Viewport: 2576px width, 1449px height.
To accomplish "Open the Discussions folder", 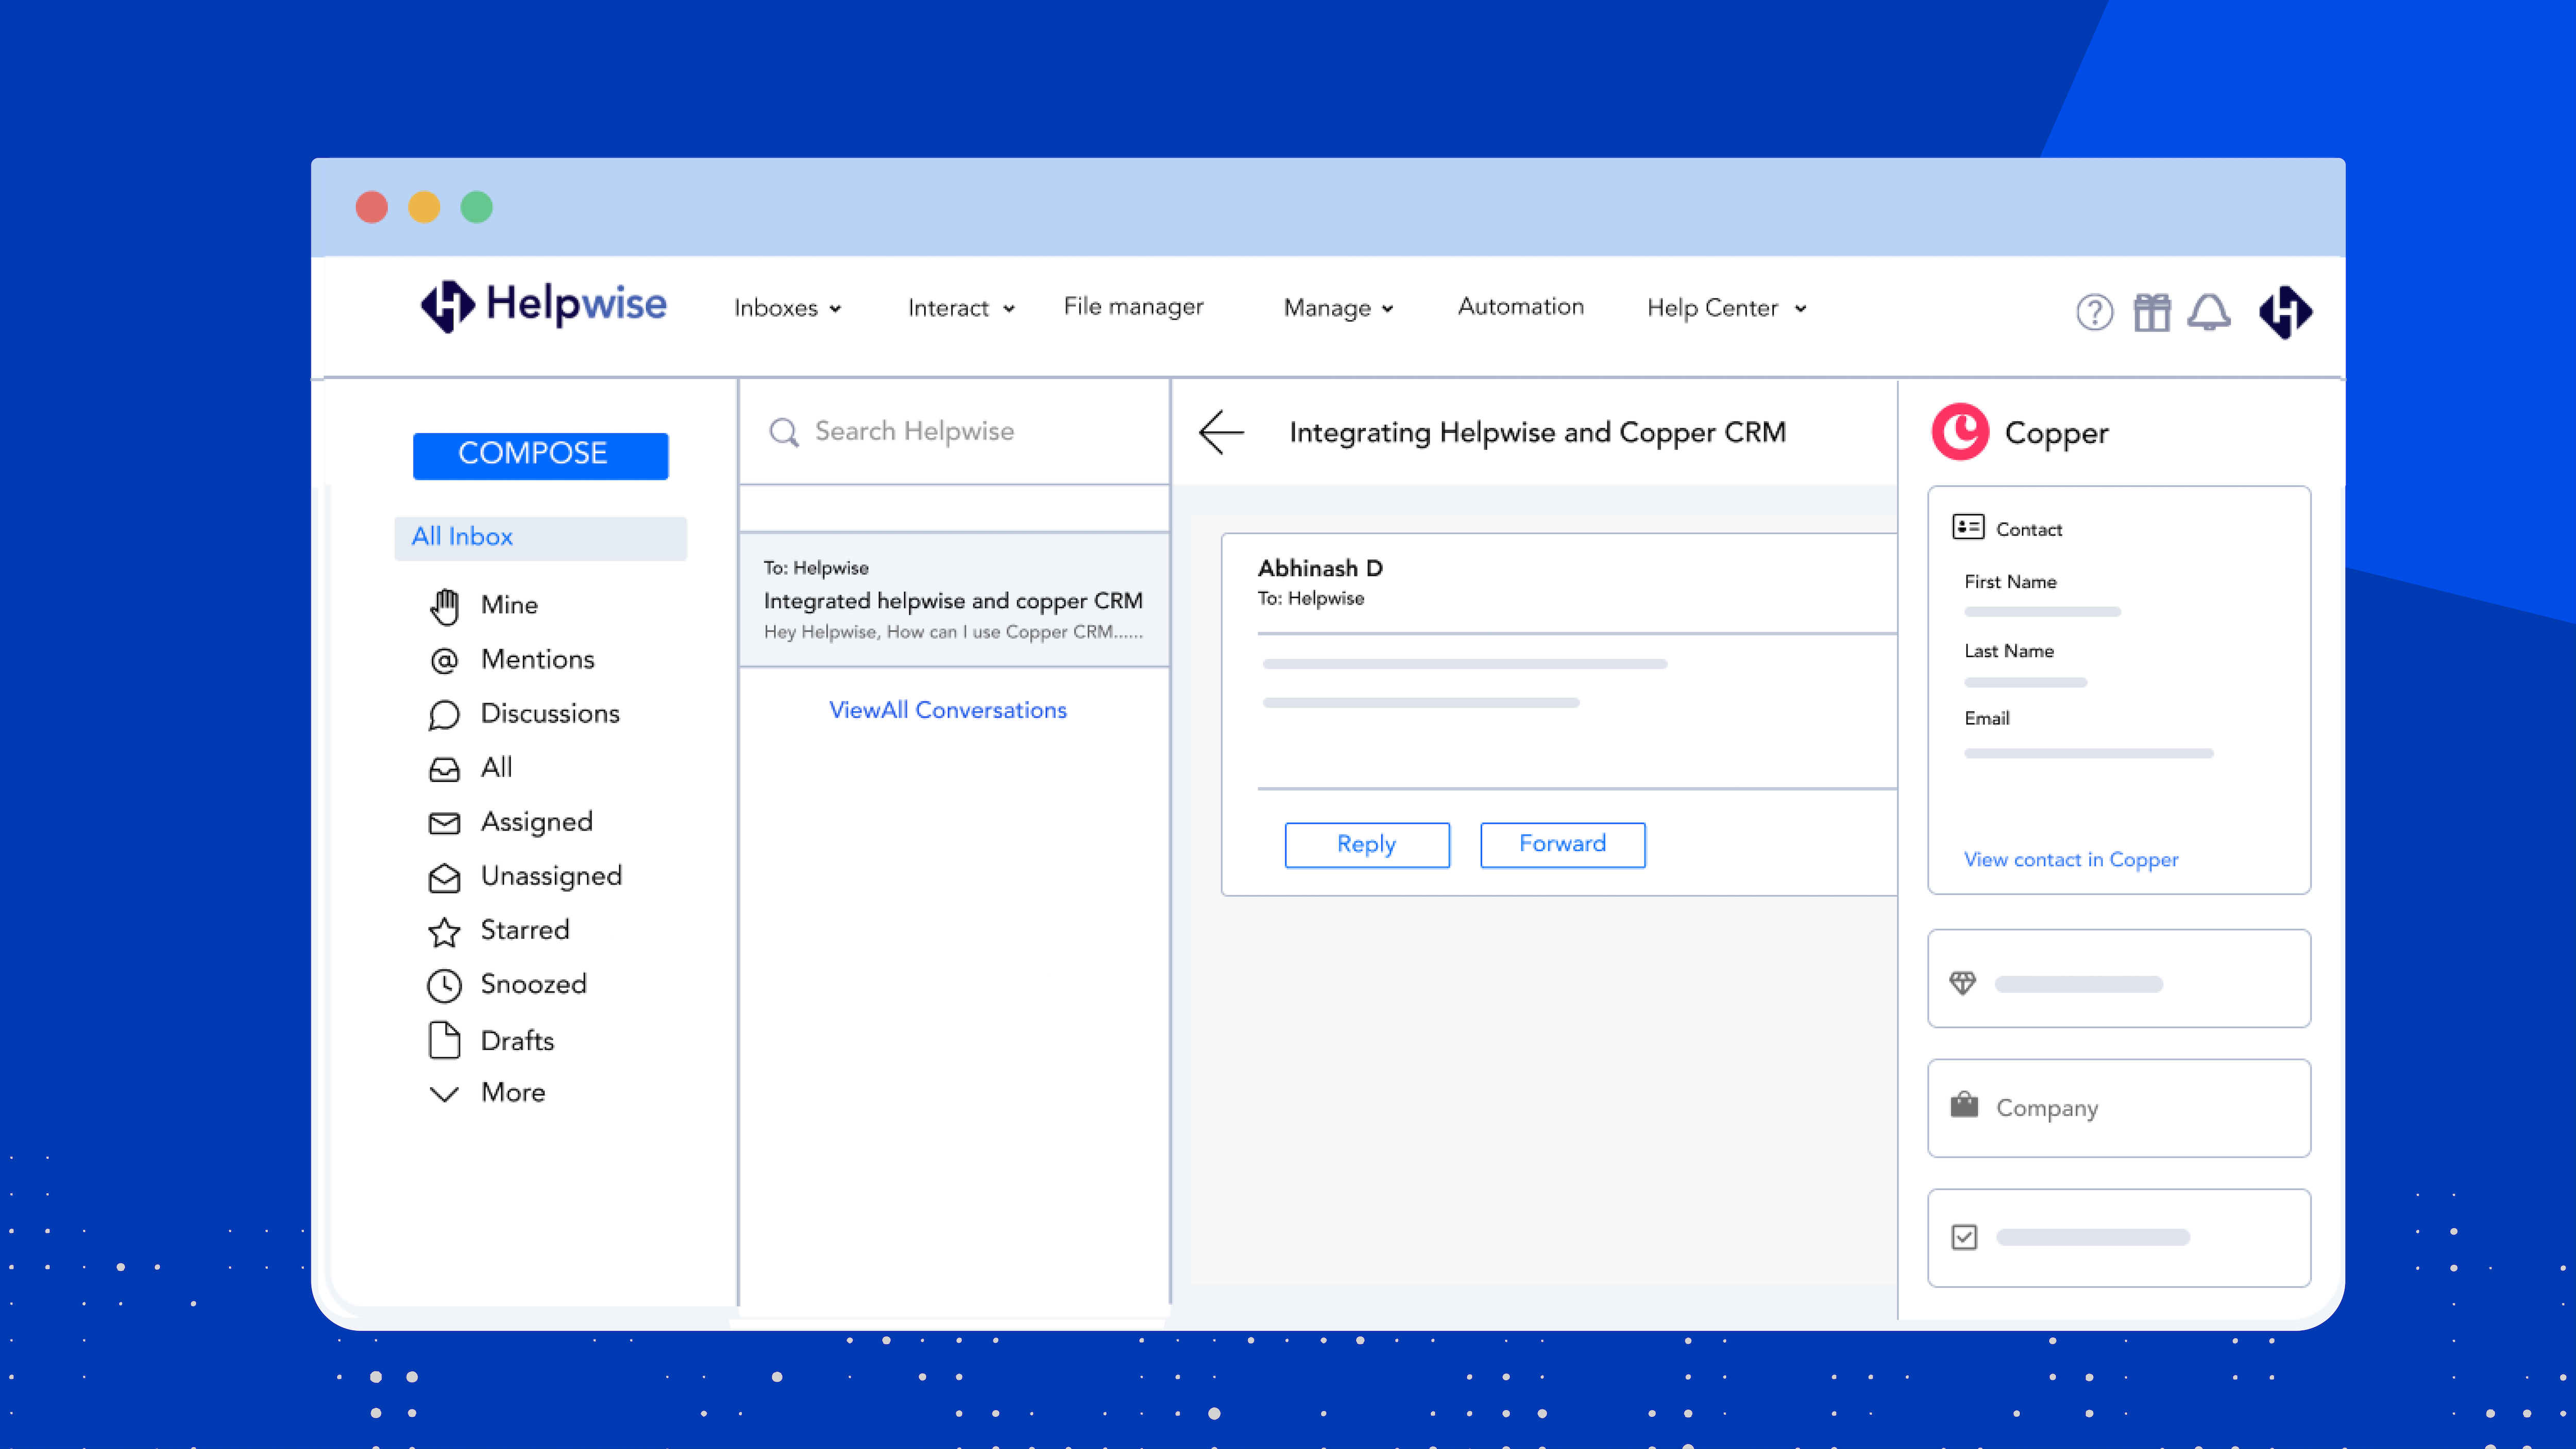I will (550, 713).
